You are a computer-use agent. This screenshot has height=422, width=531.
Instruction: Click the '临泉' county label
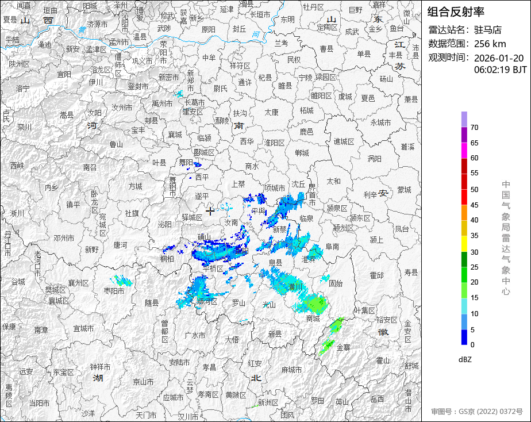coord(306,218)
